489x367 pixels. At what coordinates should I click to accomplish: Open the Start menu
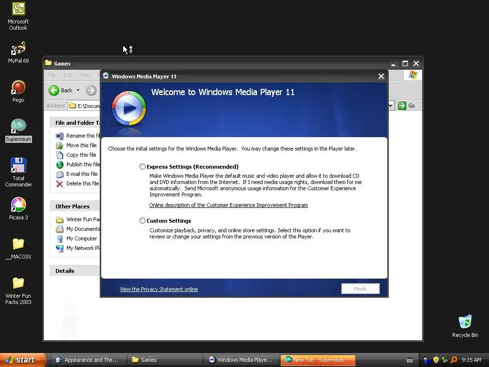[x=22, y=360]
